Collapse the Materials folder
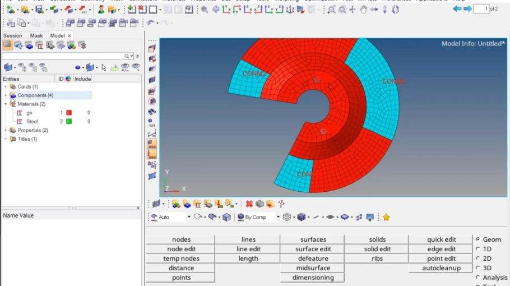The image size is (510, 286). (x=6, y=104)
